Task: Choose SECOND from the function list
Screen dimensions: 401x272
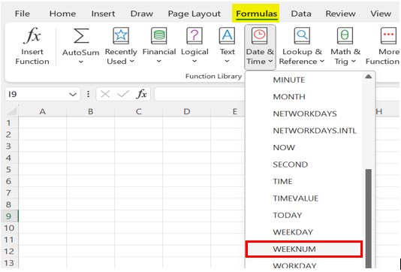Action: click(304, 165)
